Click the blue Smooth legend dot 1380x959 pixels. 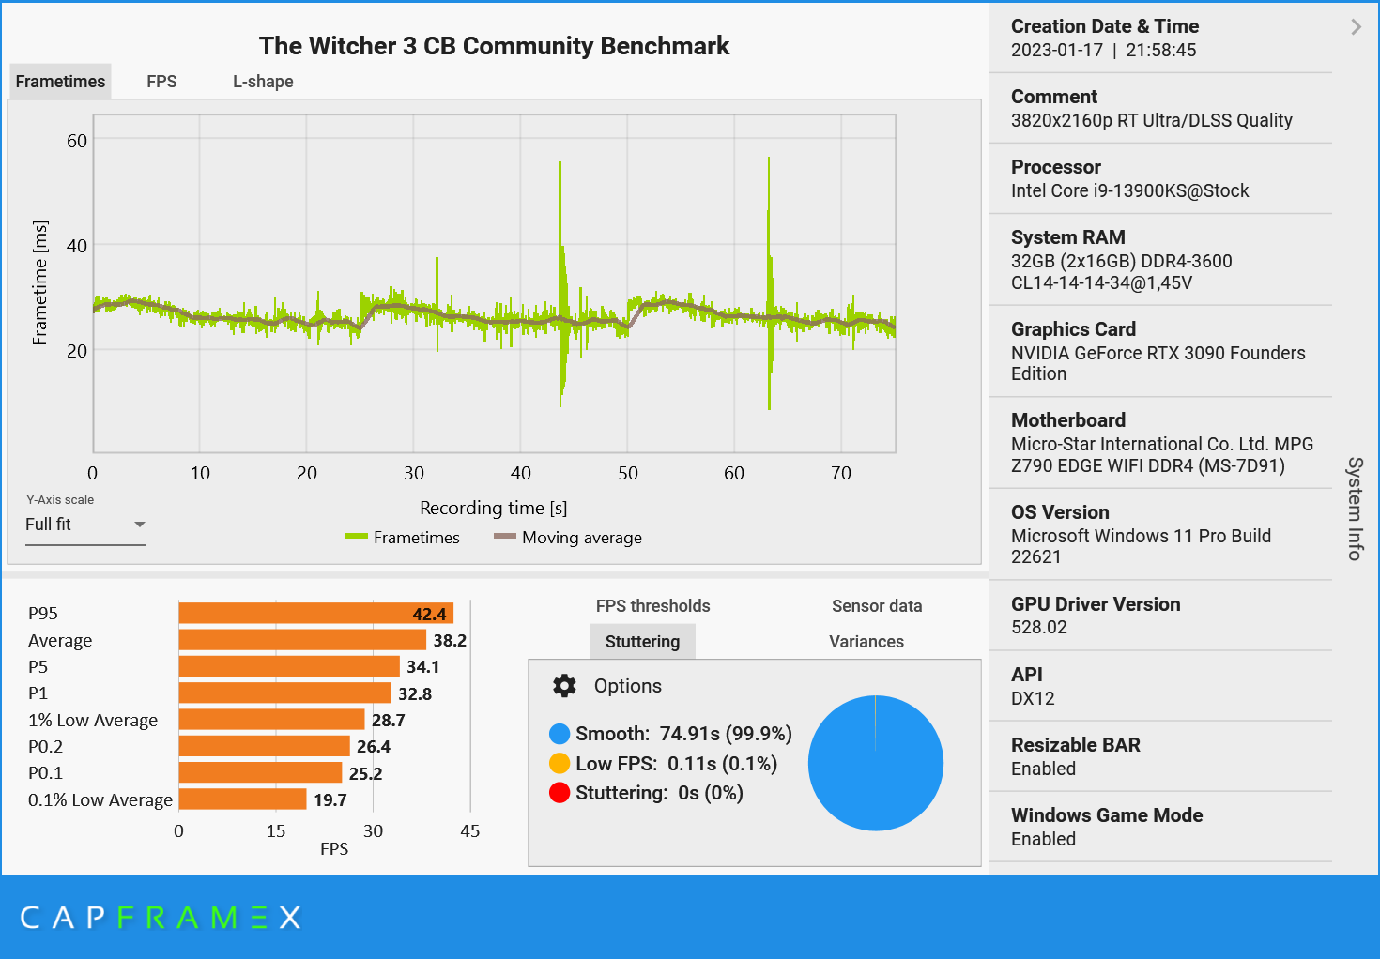coord(560,734)
